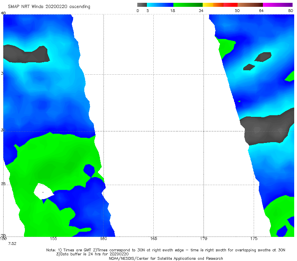
Task: Click the color bar label '5'
Action: click(148, 11)
